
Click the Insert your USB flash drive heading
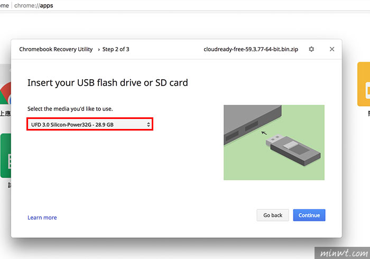point(108,83)
